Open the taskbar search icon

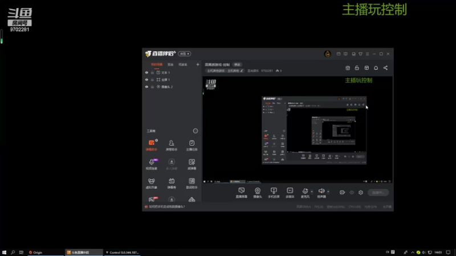click(x=13, y=253)
